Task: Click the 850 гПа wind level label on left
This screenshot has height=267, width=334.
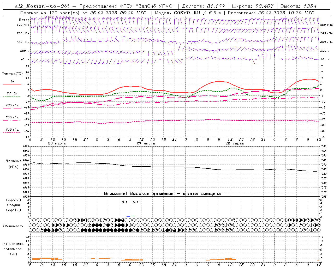Action: click(x=23, y=42)
